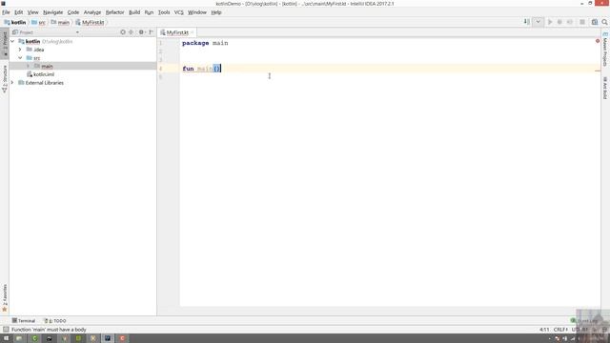
Task: Toggle the Ant Build side tab
Action: (605, 88)
